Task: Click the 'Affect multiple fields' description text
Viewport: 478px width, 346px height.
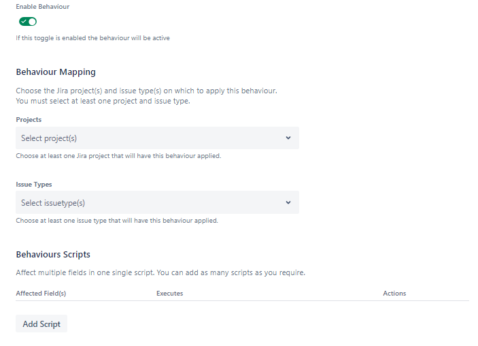Action: (x=160, y=273)
